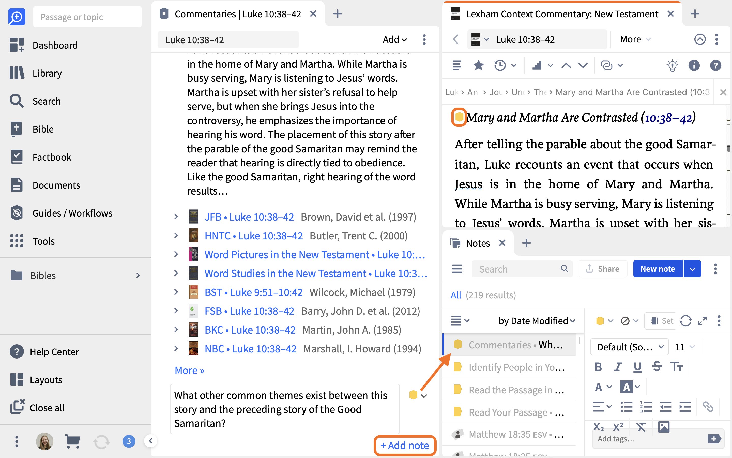The height and width of the screenshot is (458, 732).
Task: Click the Search sidebar icon
Action: pos(17,101)
